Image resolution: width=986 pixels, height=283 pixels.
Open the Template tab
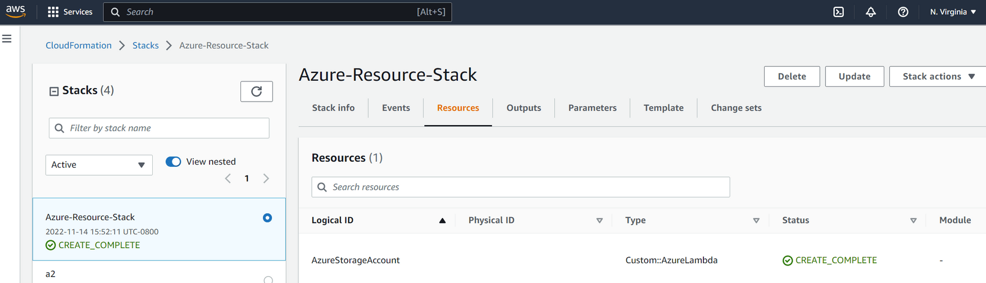click(x=664, y=108)
